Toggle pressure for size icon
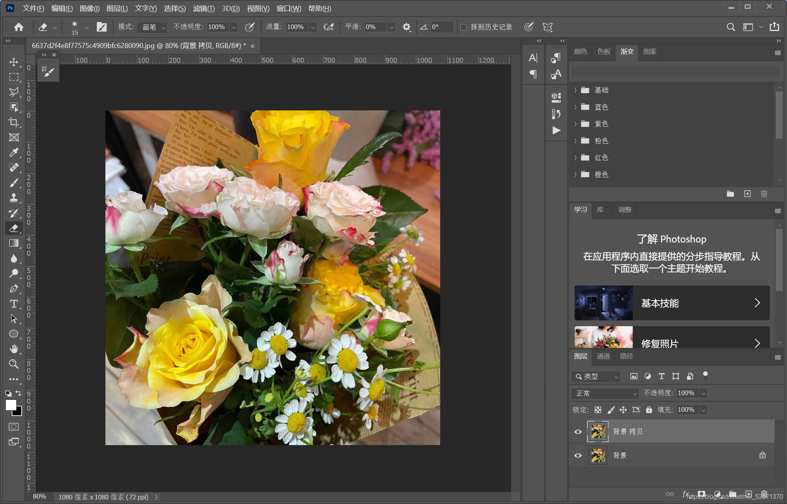This screenshot has width=787, height=504. tap(529, 27)
